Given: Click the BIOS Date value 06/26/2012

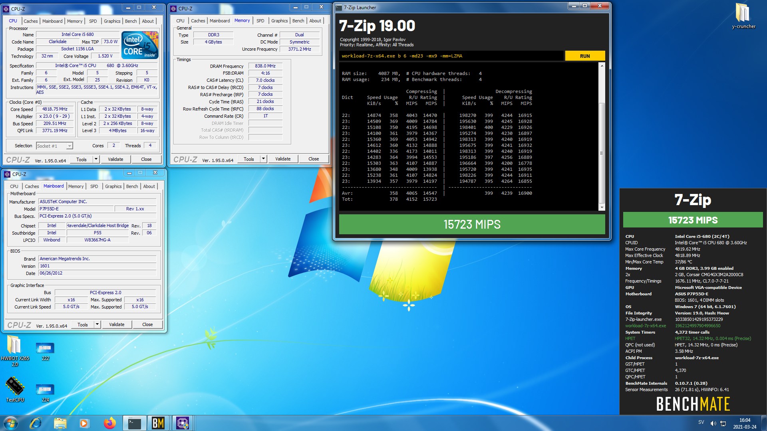Looking at the screenshot, I should point(97,273).
